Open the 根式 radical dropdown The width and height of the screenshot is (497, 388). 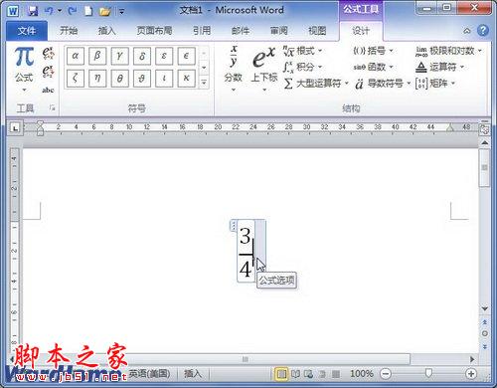(302, 51)
